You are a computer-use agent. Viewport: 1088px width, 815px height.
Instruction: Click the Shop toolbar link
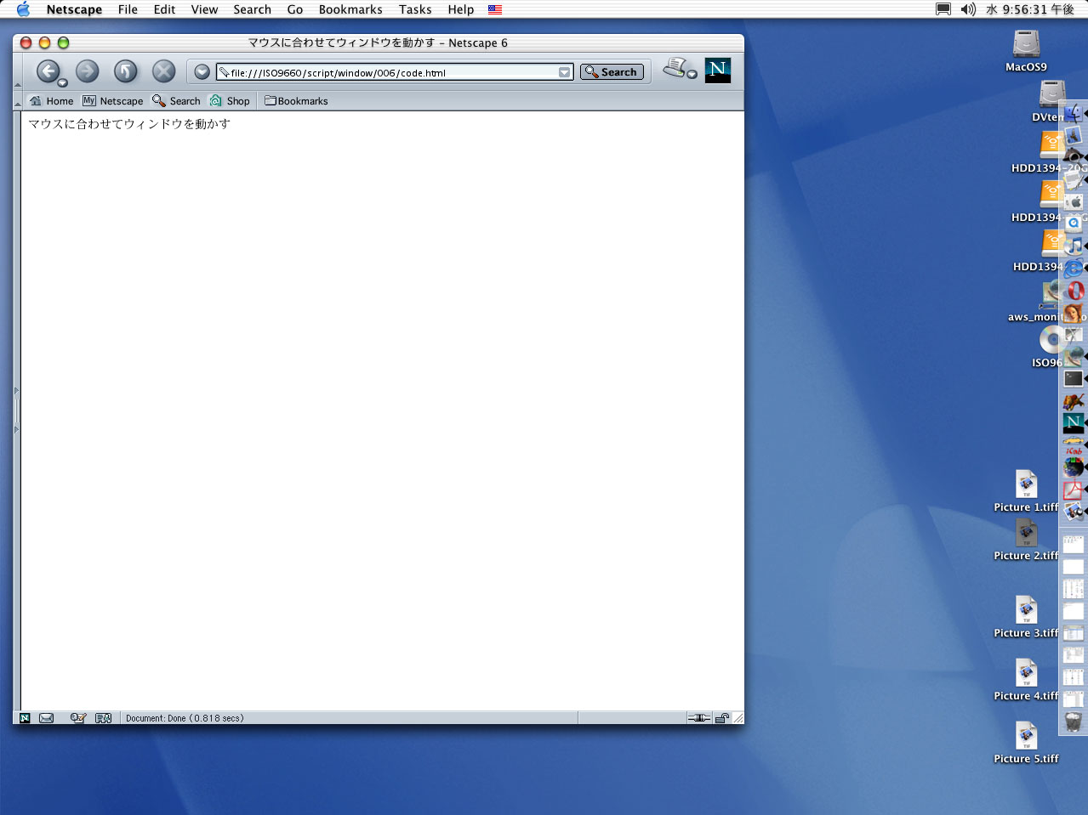(230, 101)
